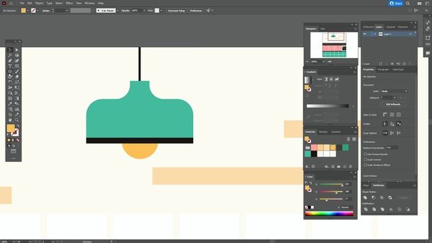This screenshot has width=432, height=243.
Task: Enable Scale Strokes & Effects checkbox
Action: [365, 165]
